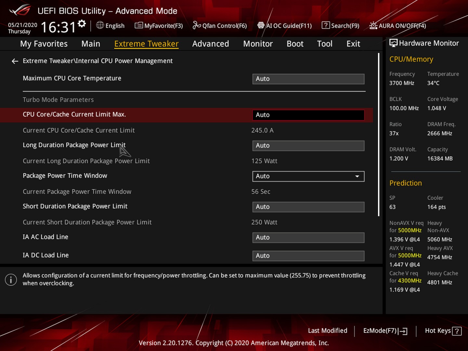Go to the Boot tab
The image size is (468, 351).
(x=295, y=44)
